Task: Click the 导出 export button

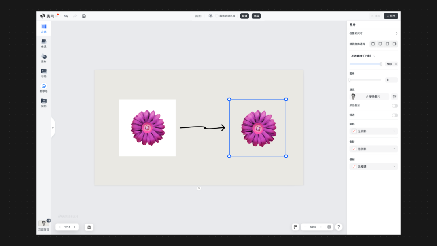Action: tap(391, 16)
